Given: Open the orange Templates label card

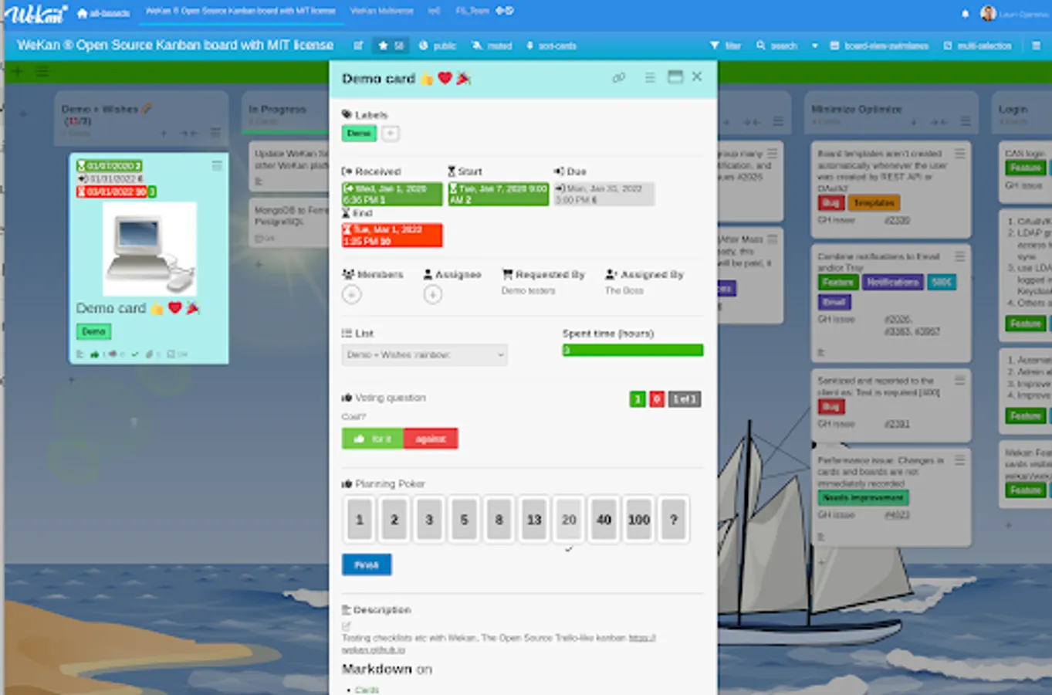Looking at the screenshot, I should [x=874, y=203].
